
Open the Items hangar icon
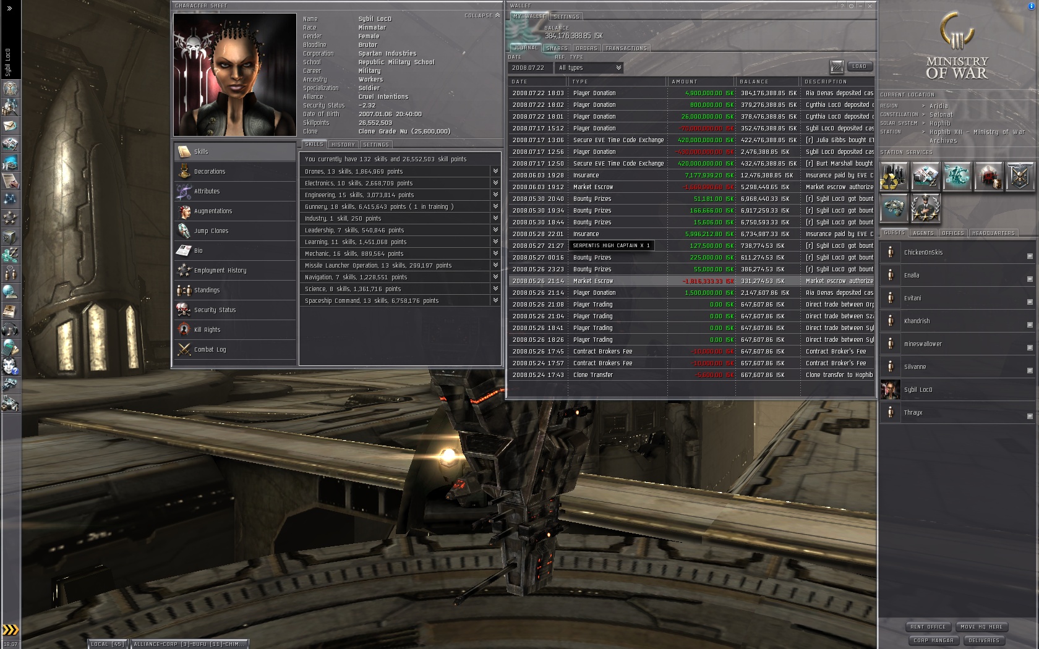(11, 404)
